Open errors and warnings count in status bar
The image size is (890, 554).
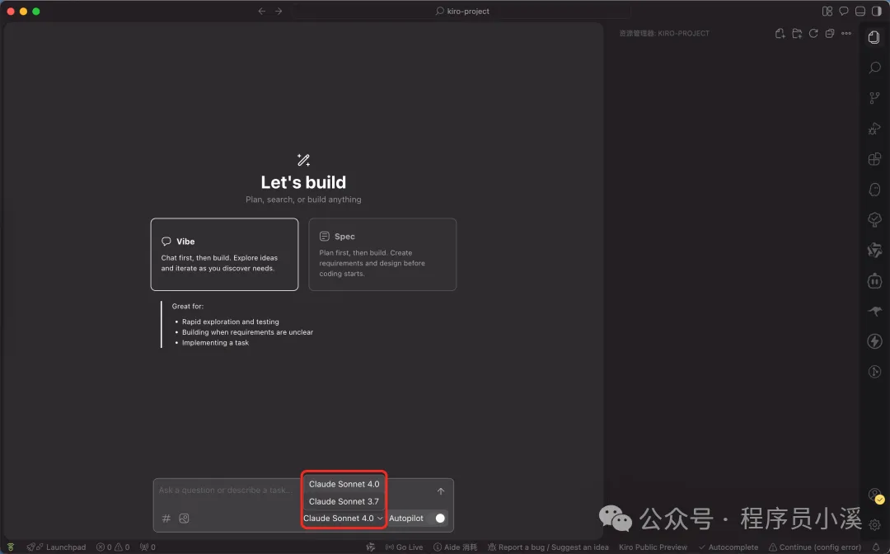point(113,547)
